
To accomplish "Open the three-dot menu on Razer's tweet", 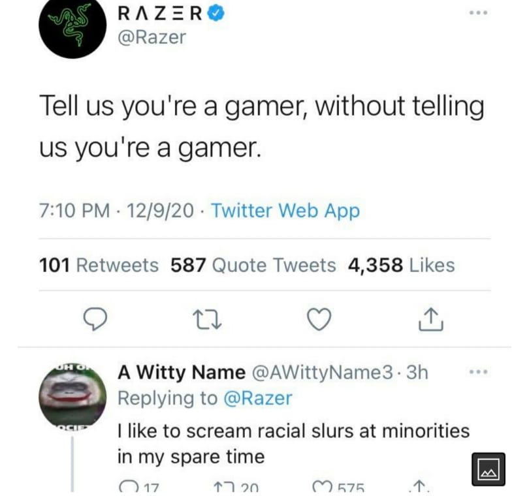I will (479, 13).
